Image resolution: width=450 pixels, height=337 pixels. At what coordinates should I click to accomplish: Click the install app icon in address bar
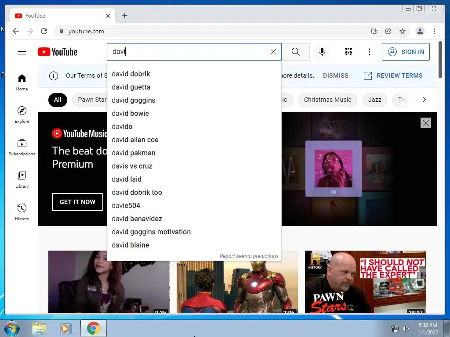point(374,31)
